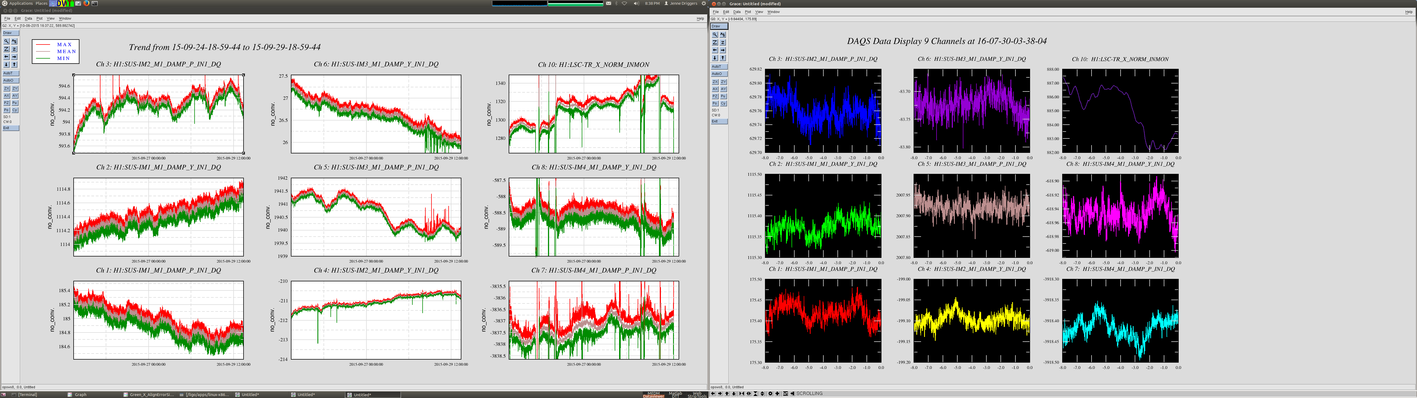Click Pu button in right Grace window
This screenshot has width=1417, height=398.
click(723, 96)
